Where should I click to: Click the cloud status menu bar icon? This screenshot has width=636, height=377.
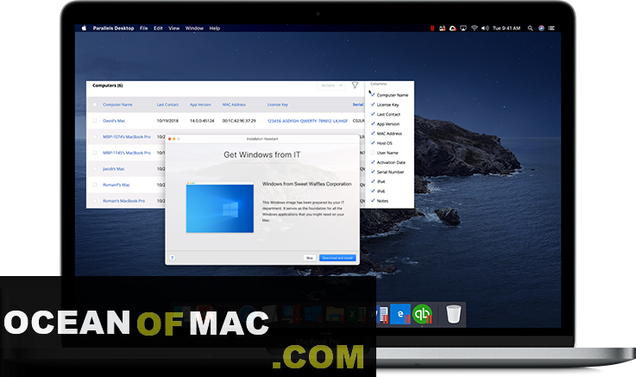(x=453, y=28)
